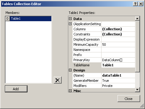
Task: Expand the ApplicationSettings property node
Action: point(70,24)
